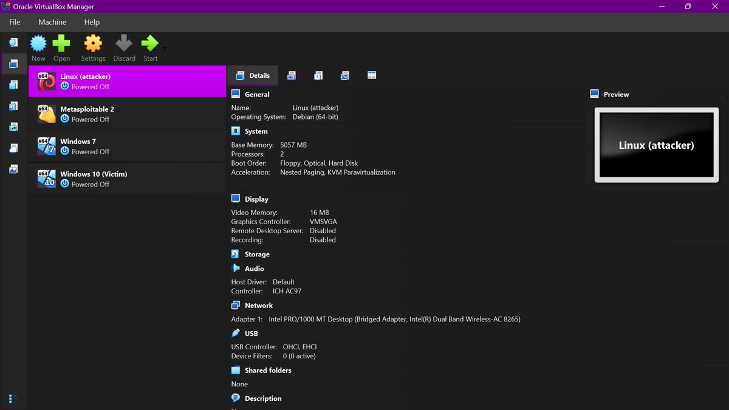Image resolution: width=729 pixels, height=410 pixels.
Task: Open the Welcome tool in the sidebar
Action: coord(13,43)
